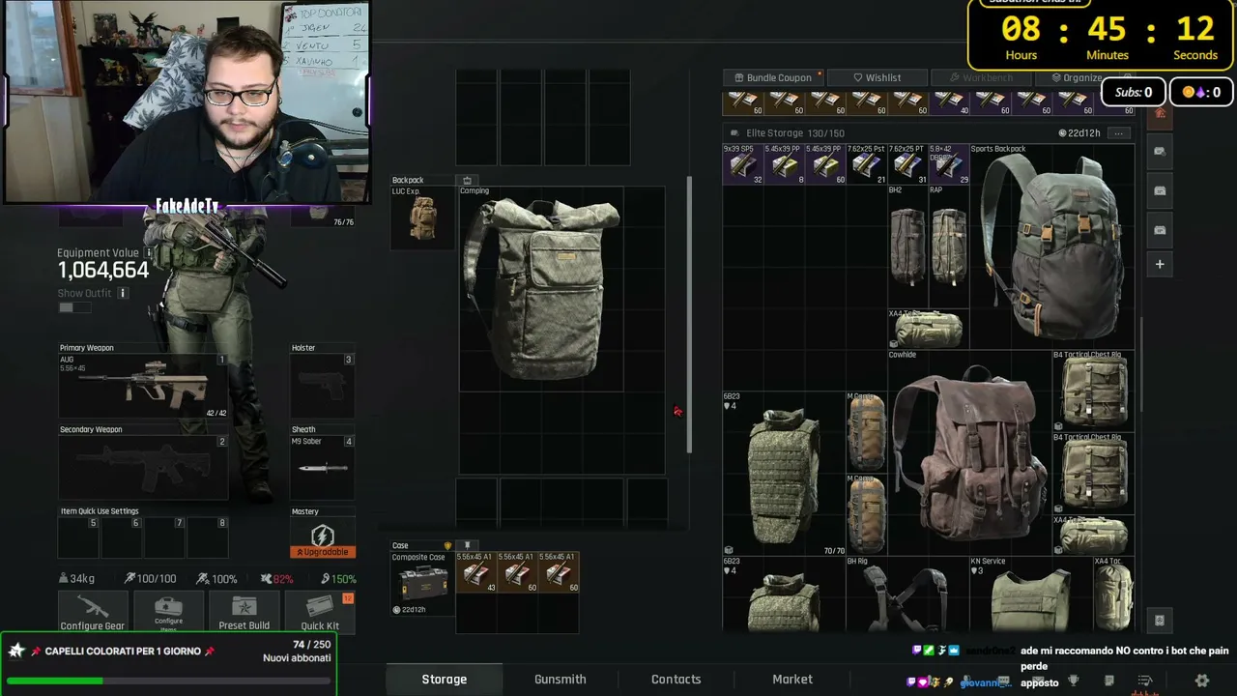The image size is (1237, 696).
Task: Switch to the Storage tab
Action: [x=445, y=680]
